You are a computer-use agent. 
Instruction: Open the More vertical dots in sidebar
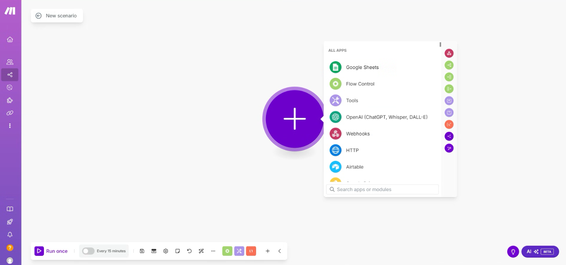click(10, 126)
